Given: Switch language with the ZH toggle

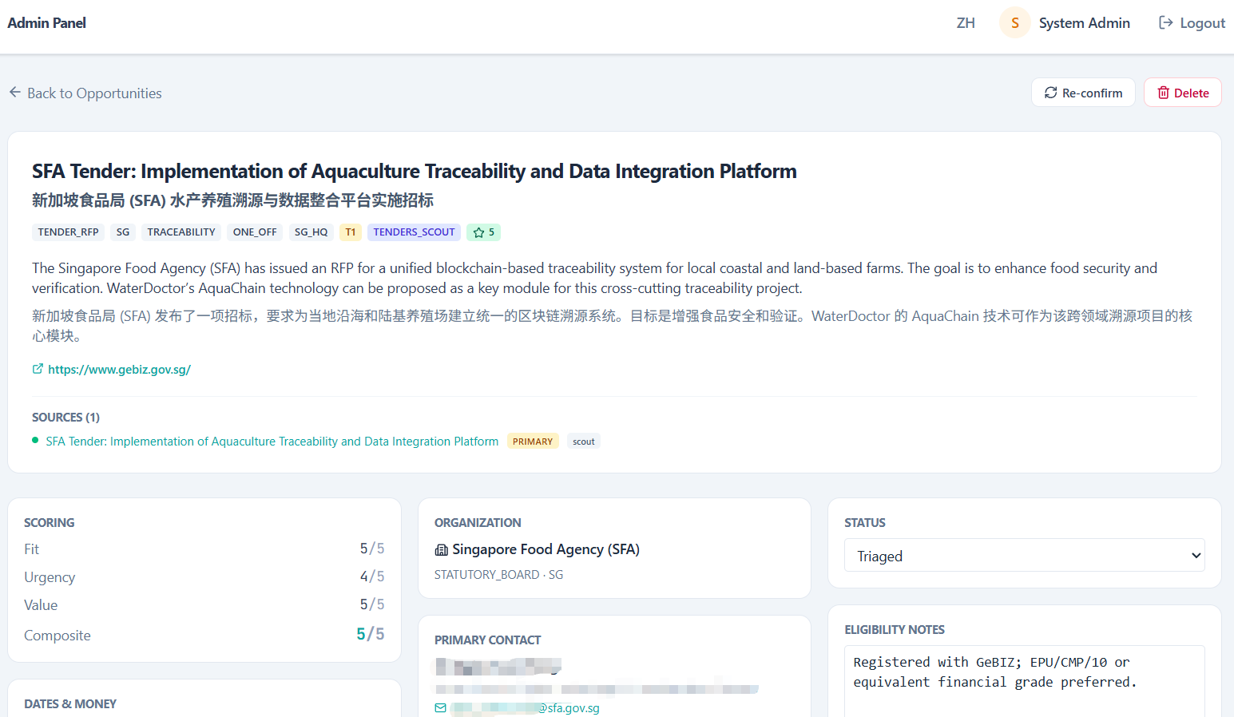Looking at the screenshot, I should pos(966,22).
